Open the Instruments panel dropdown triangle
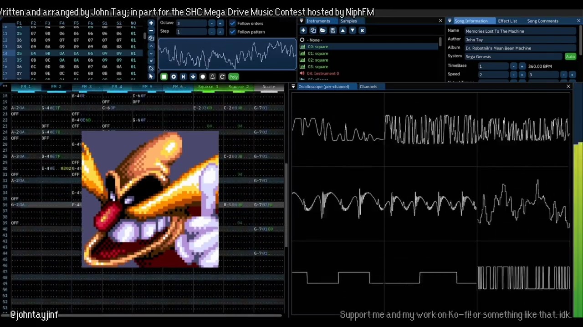The height and width of the screenshot is (327, 583). point(302,21)
